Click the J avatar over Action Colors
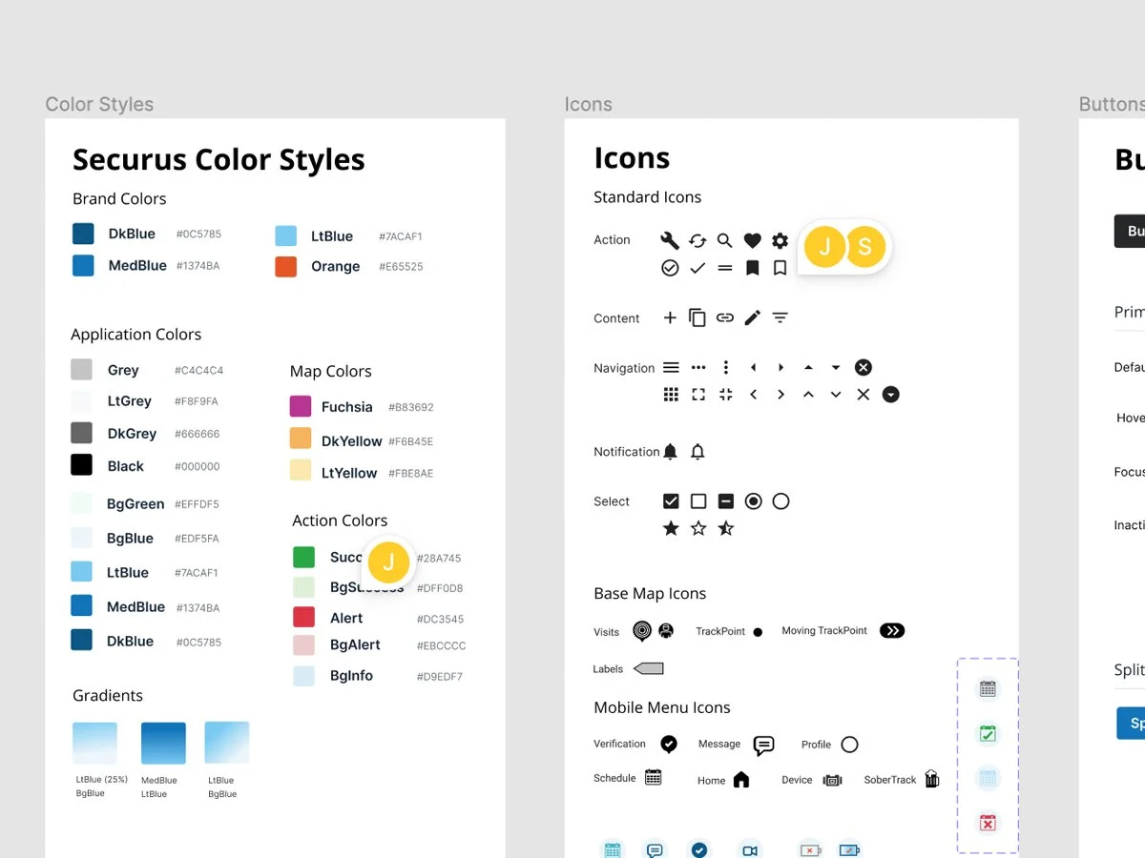This screenshot has height=858, width=1145. coord(388,562)
